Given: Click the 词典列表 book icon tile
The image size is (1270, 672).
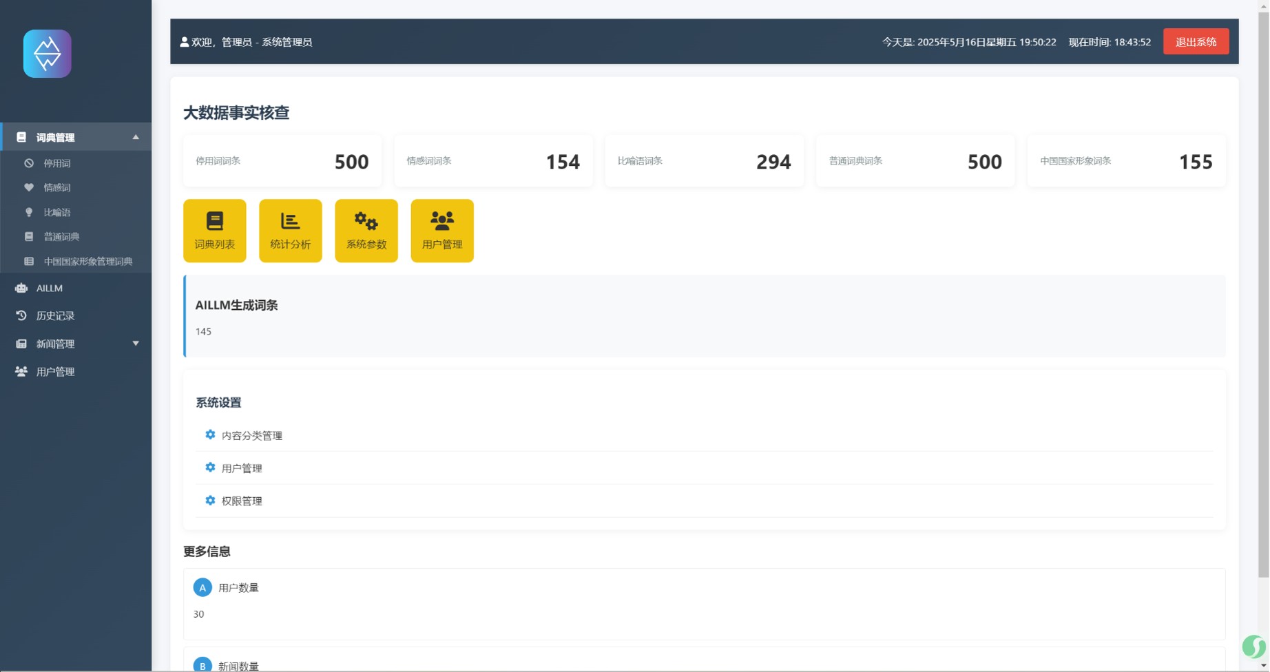Looking at the screenshot, I should 214,231.
